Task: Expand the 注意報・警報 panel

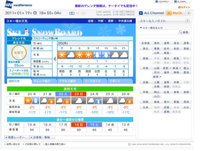Action: (x=42, y=137)
